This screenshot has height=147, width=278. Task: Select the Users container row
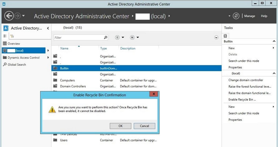coord(137,140)
